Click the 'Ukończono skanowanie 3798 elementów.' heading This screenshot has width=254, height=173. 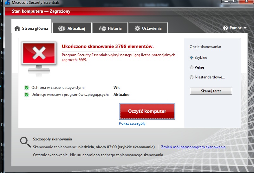coord(108,46)
